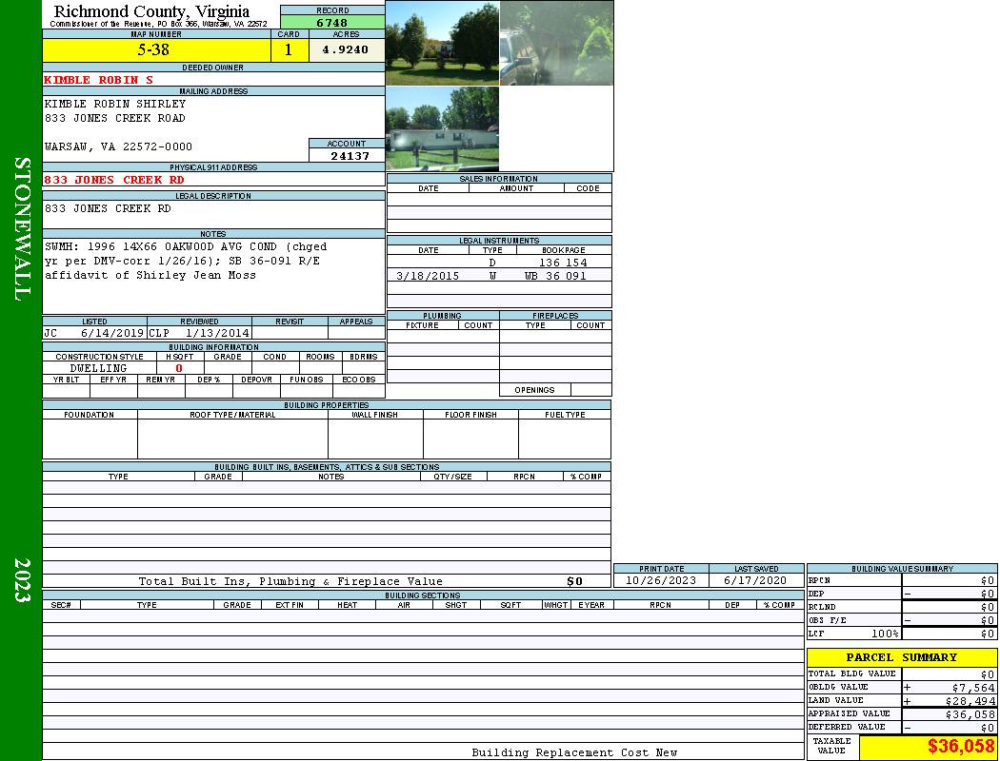Screen dimensions: 1000x761
Task: Select the DWELLING construction style value
Action: (x=98, y=368)
